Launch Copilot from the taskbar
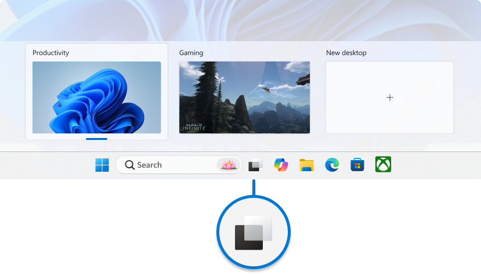 click(281, 165)
